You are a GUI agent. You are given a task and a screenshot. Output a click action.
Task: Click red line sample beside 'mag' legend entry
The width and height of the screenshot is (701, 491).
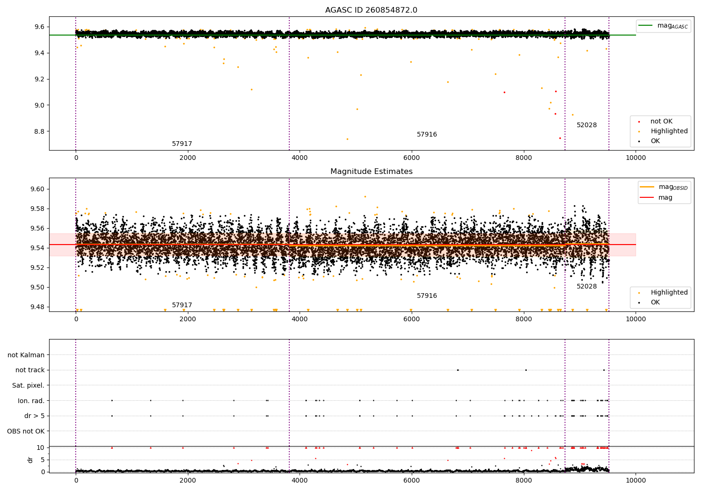(x=647, y=197)
